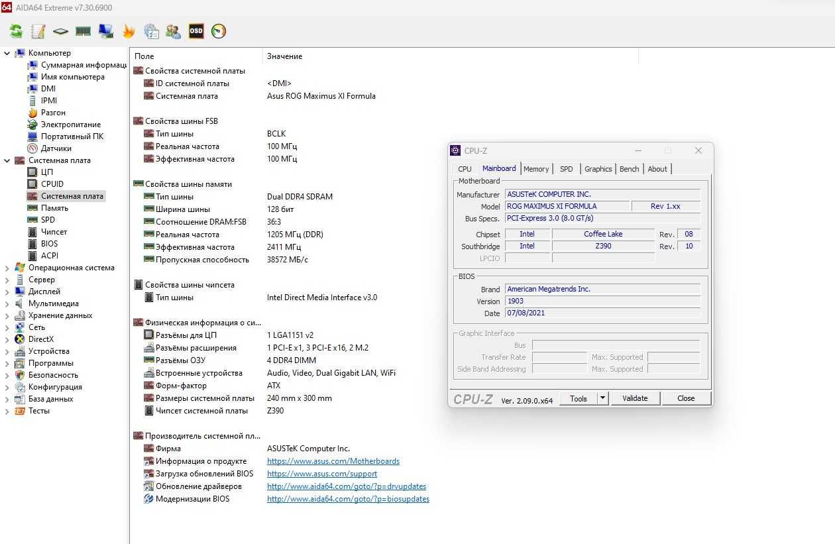
Task: Open Bench tab in CPU-Z
Action: tap(629, 169)
